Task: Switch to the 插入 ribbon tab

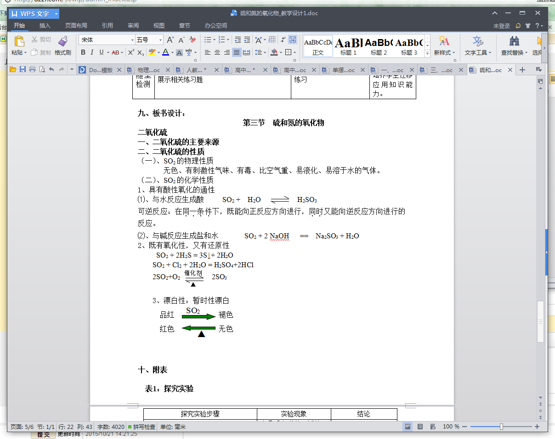Action: pyautogui.click(x=45, y=26)
